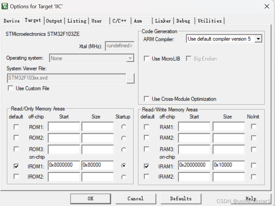
Task: Open the Output tab
Action: tap(54, 21)
